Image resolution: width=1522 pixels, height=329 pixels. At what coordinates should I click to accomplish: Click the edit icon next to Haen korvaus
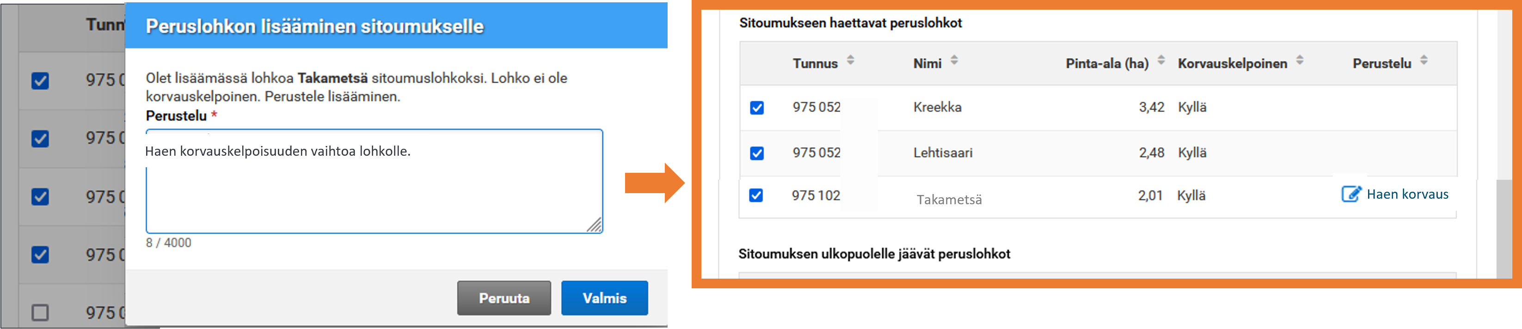tap(1350, 195)
